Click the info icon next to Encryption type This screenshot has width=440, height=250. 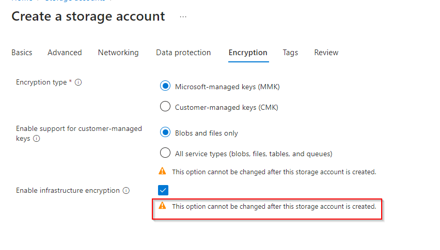click(78, 82)
